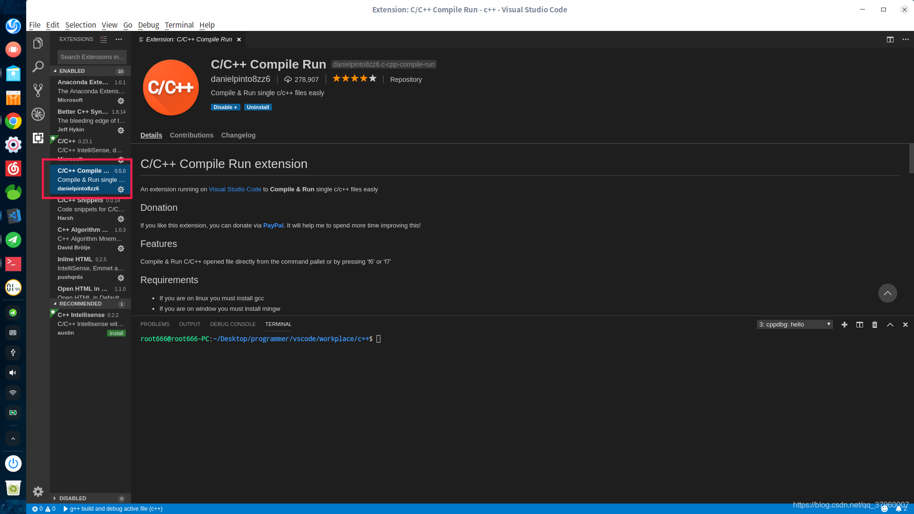Screen dimensions: 914x514
Task: Kill terminal with trash icon
Action: coord(874,325)
